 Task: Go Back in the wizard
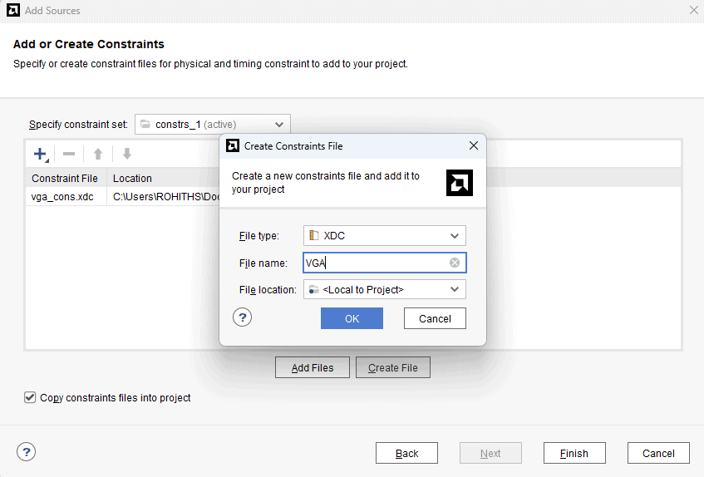click(406, 453)
